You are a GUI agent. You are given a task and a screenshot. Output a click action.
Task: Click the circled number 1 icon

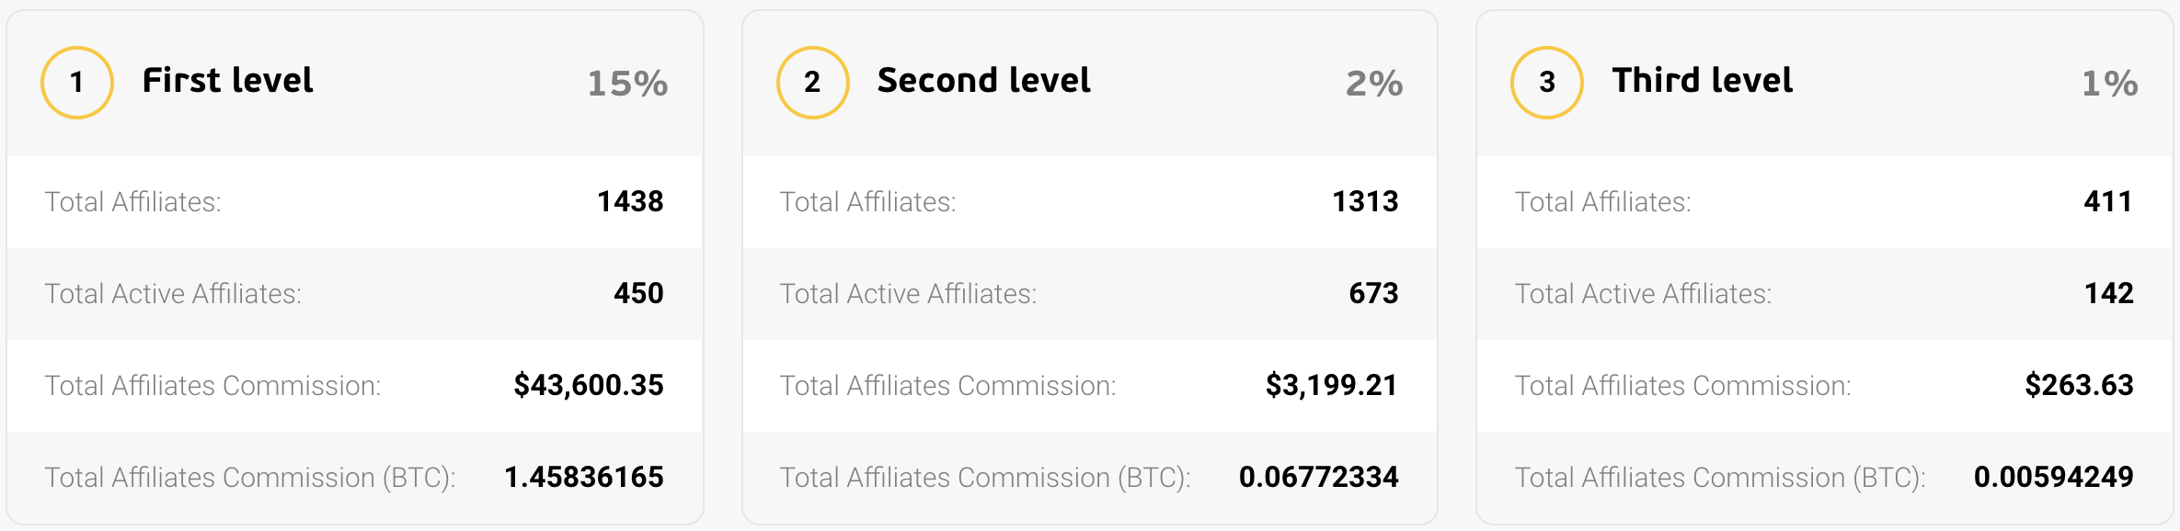click(77, 83)
